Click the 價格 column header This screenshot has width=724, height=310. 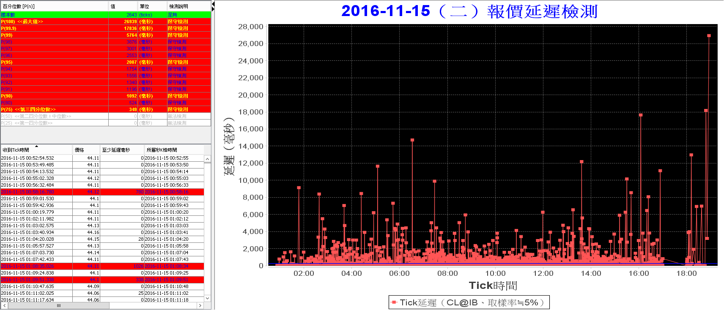pyautogui.click(x=86, y=150)
